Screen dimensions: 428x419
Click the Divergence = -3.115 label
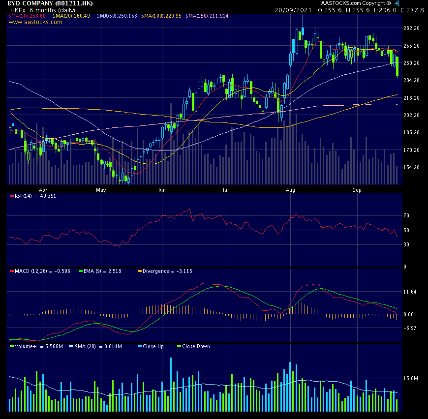pyautogui.click(x=167, y=271)
